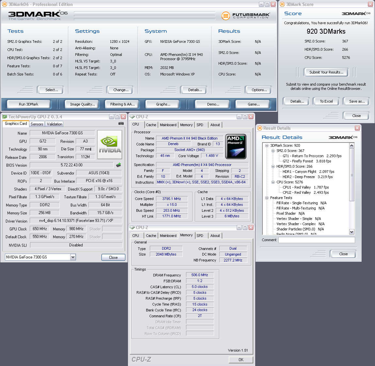The image size is (375, 366).
Task: Collapse the Feature Tests tree node
Action: coord(267,198)
